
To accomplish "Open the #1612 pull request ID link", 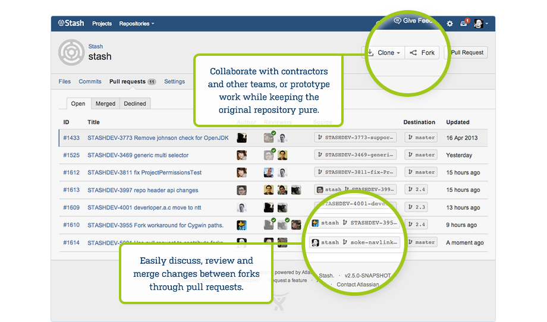I will (71, 172).
